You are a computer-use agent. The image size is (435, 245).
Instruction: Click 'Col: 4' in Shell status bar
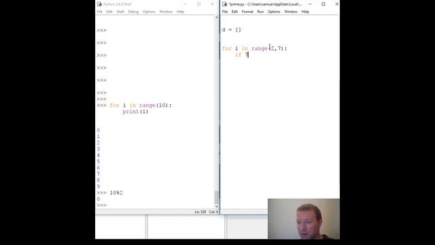tap(213, 212)
